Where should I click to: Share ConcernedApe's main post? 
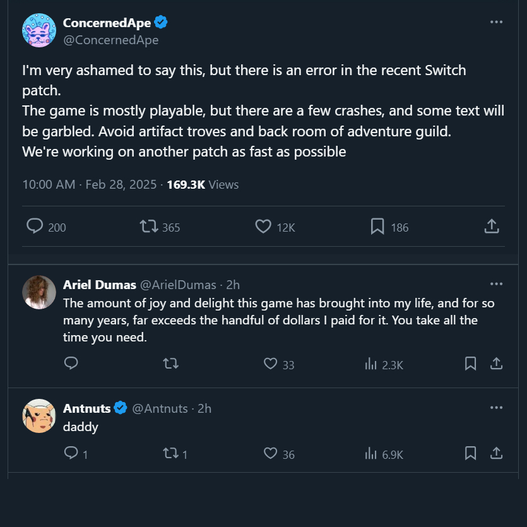[x=492, y=227]
